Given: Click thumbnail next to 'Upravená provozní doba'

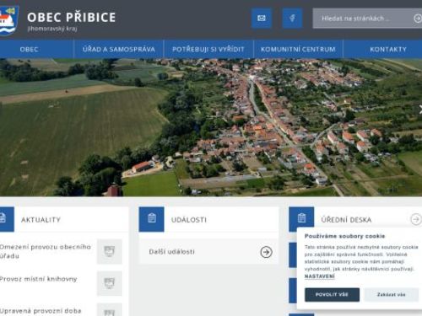Looking at the screenshot, I should coord(110,309).
